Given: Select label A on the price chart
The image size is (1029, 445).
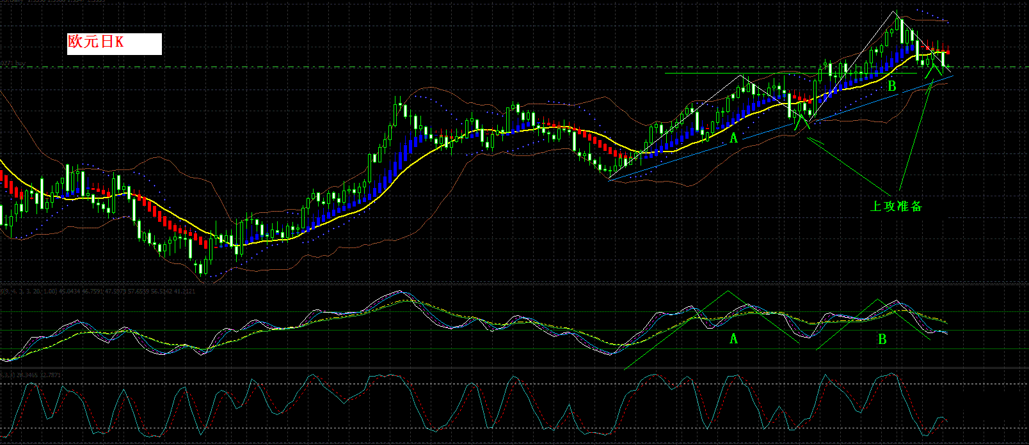Looking at the screenshot, I should [x=734, y=138].
